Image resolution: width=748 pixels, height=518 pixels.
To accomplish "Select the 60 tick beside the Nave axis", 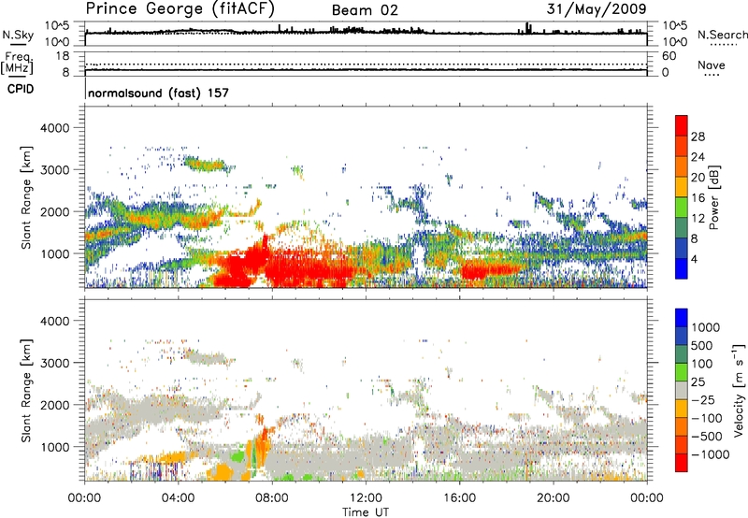I will coord(669,56).
